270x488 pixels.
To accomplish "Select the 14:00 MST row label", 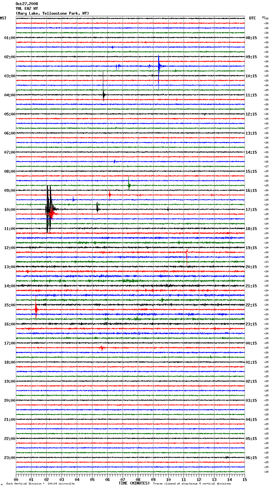I will [10, 286].
